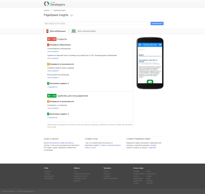Viewport: 205px width, 194px height.
Task: Open Сообщество в Google+ footer link
Action: coord(82,174)
